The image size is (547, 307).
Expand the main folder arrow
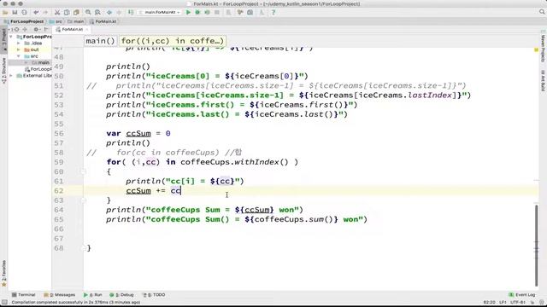pos(26,62)
